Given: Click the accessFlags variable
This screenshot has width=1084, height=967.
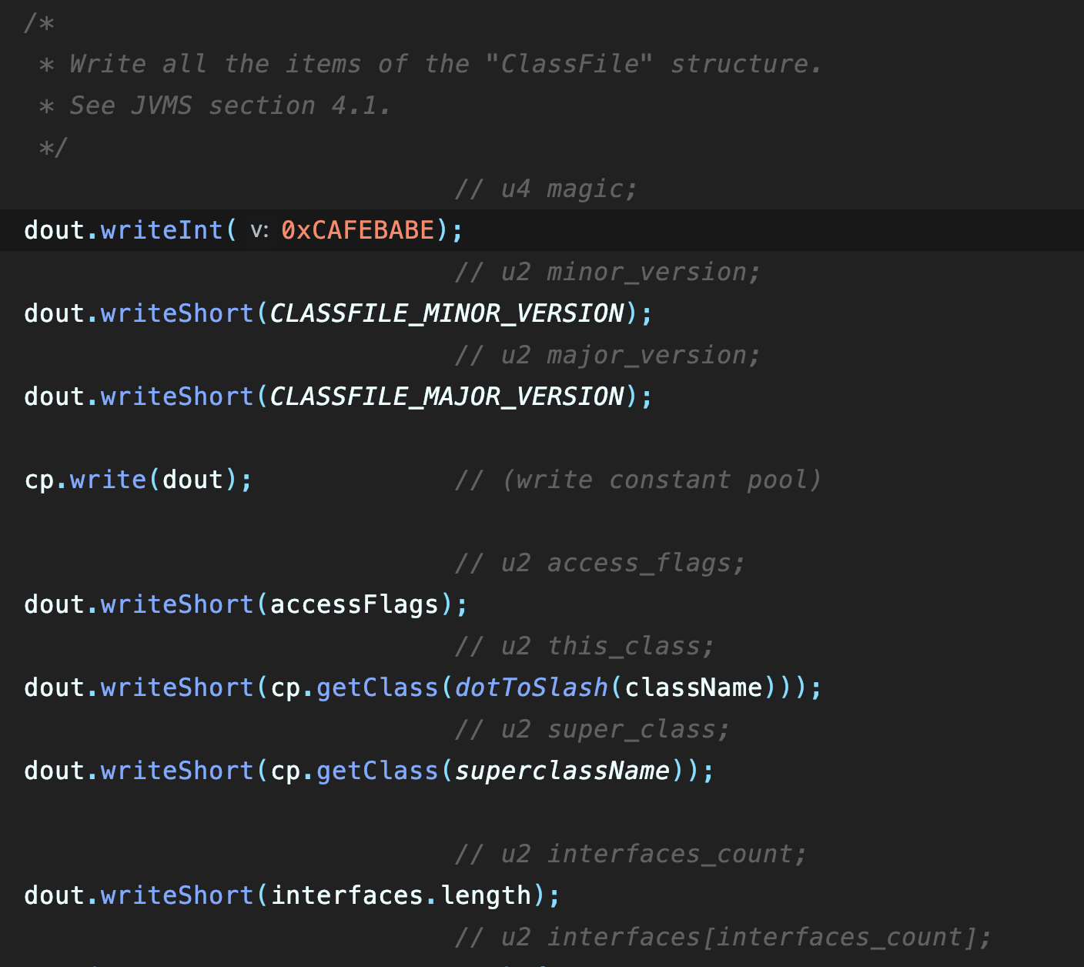Looking at the screenshot, I should click(x=354, y=604).
